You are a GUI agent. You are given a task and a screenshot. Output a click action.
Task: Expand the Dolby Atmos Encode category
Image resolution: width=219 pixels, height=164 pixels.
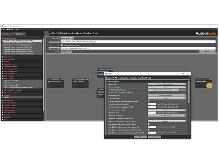click(x=2, y=69)
